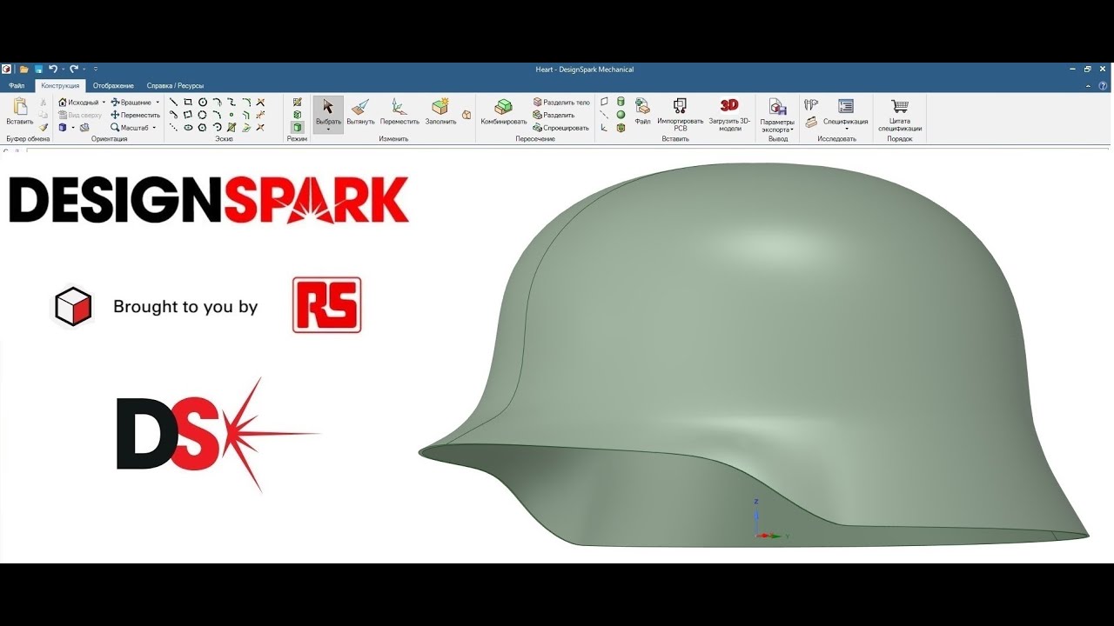Open Загрузить 3D-модели

coord(729,114)
